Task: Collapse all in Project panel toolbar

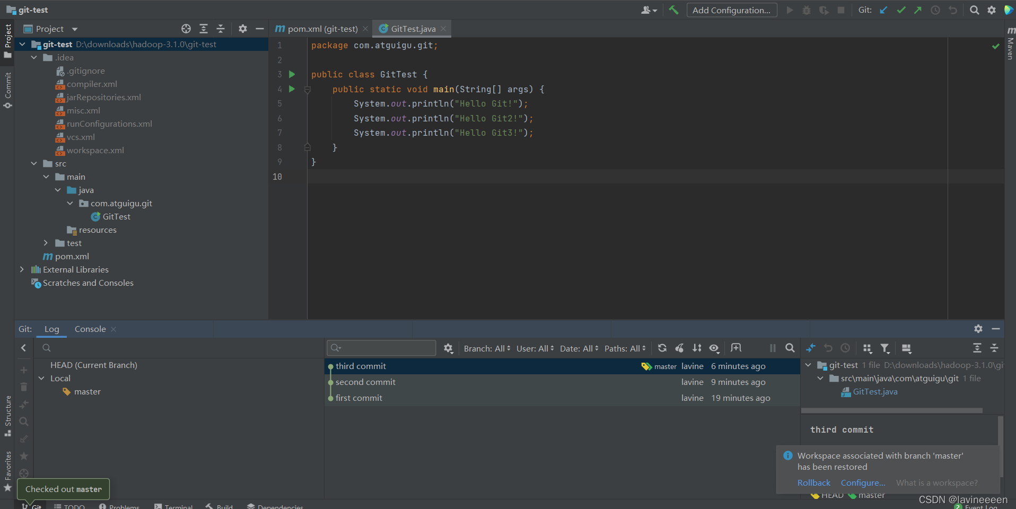Action: [x=221, y=29]
